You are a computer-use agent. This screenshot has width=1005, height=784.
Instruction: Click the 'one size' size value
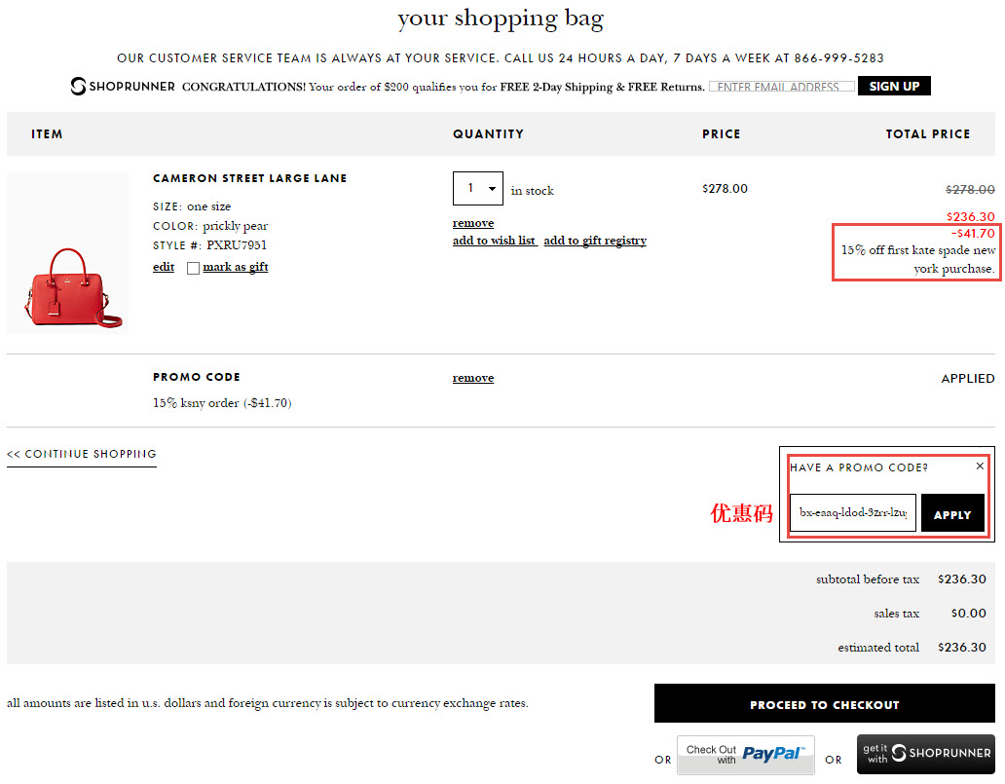click(209, 206)
